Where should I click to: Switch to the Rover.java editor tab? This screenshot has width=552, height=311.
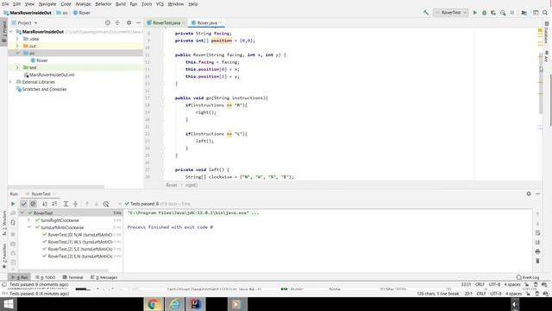point(207,22)
